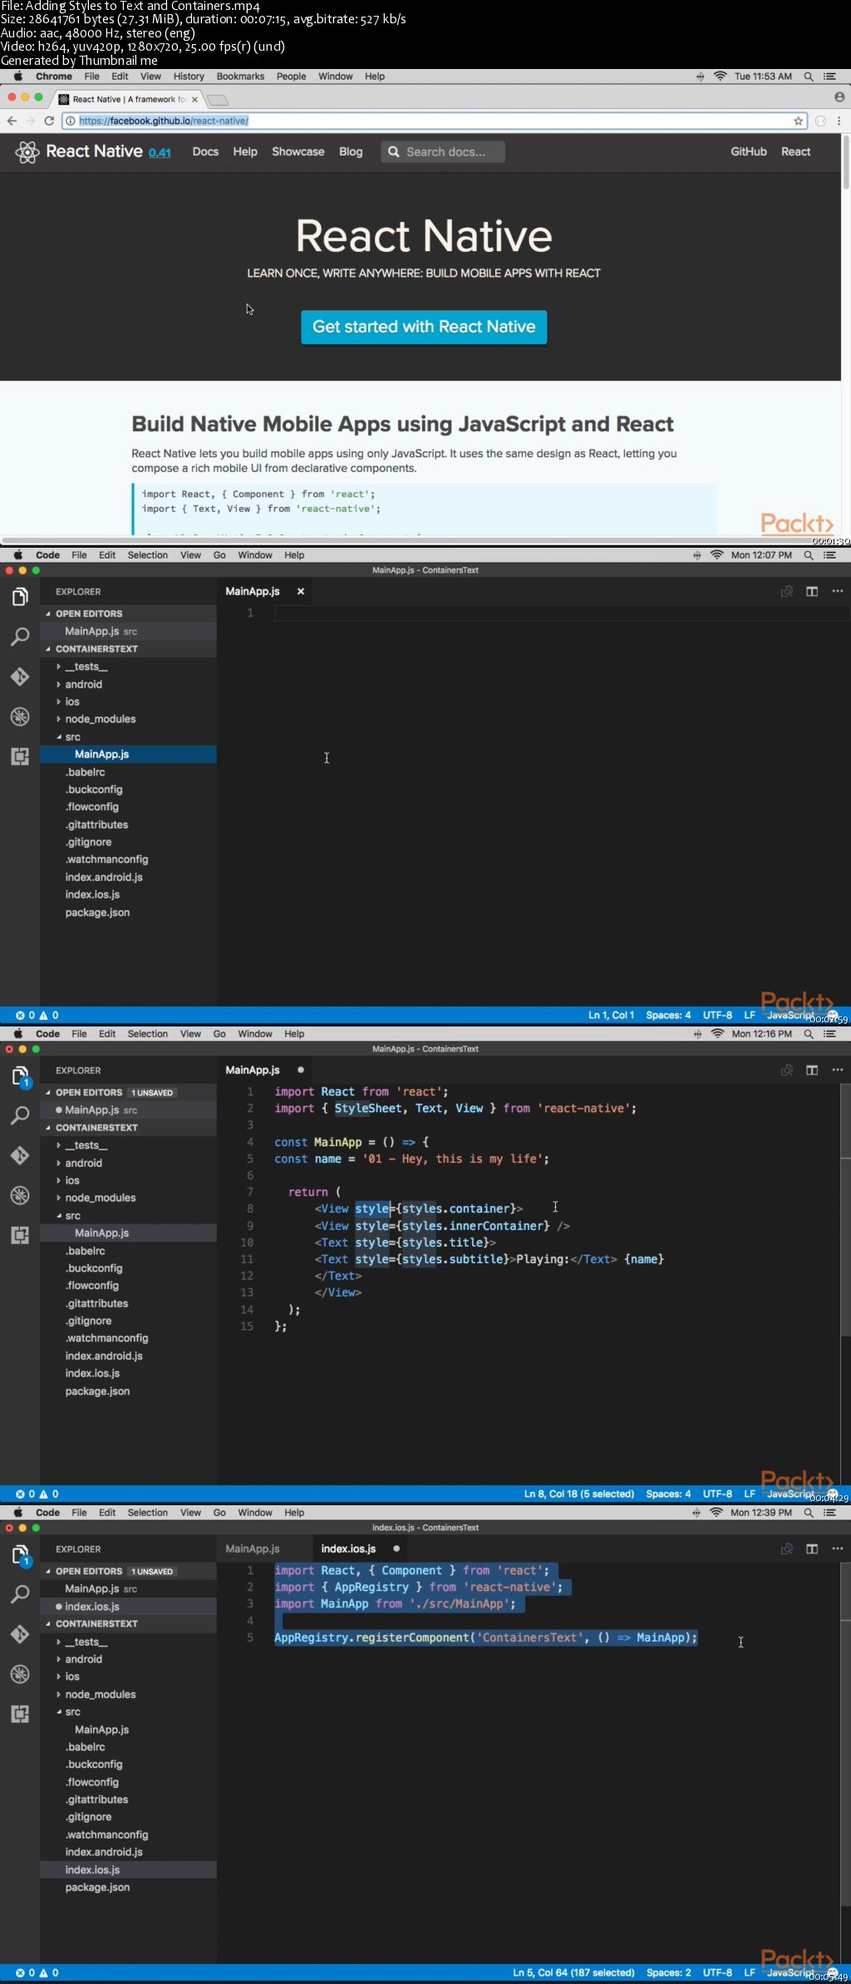Open the People menu in Chrome
Image resolution: width=851 pixels, height=1984 pixels.
pyautogui.click(x=291, y=76)
